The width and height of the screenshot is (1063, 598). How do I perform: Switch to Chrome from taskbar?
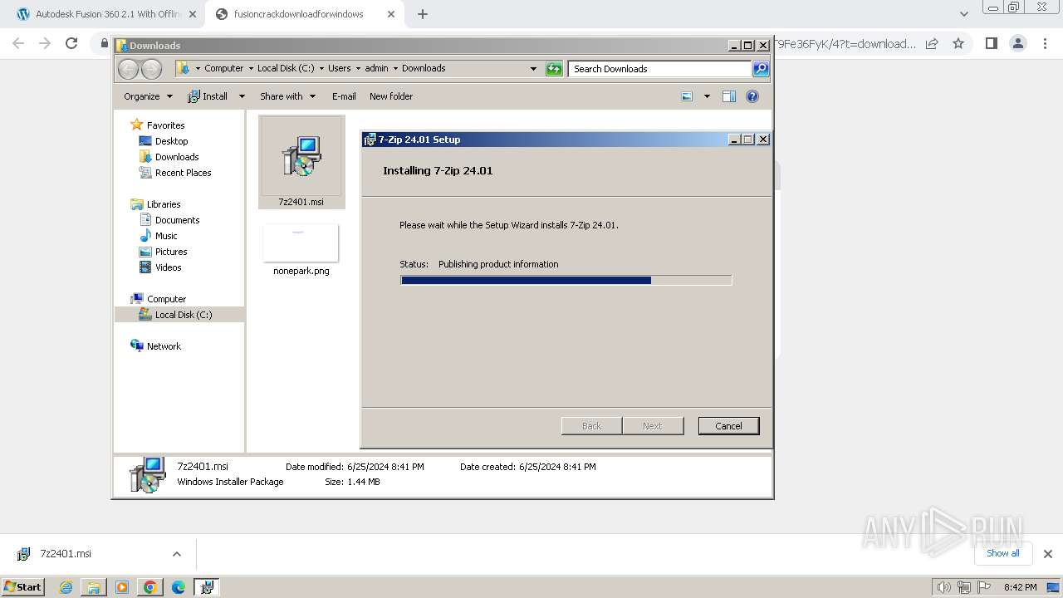click(149, 587)
